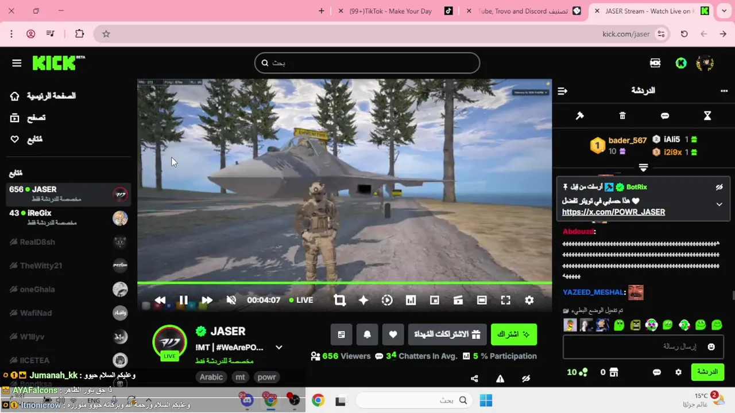Seek on the green video progress bar
Viewport: 735px width, 413px height.
(345, 282)
